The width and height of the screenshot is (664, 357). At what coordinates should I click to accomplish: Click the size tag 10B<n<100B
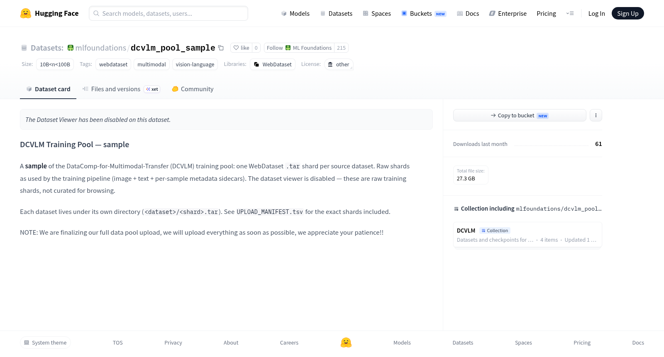coord(55,64)
